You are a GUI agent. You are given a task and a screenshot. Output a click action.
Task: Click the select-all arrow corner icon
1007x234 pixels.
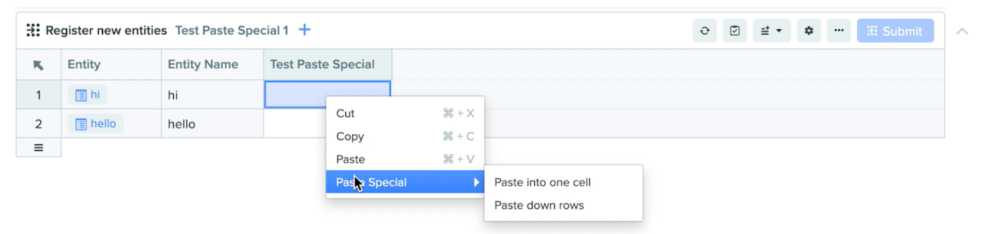coord(38,65)
